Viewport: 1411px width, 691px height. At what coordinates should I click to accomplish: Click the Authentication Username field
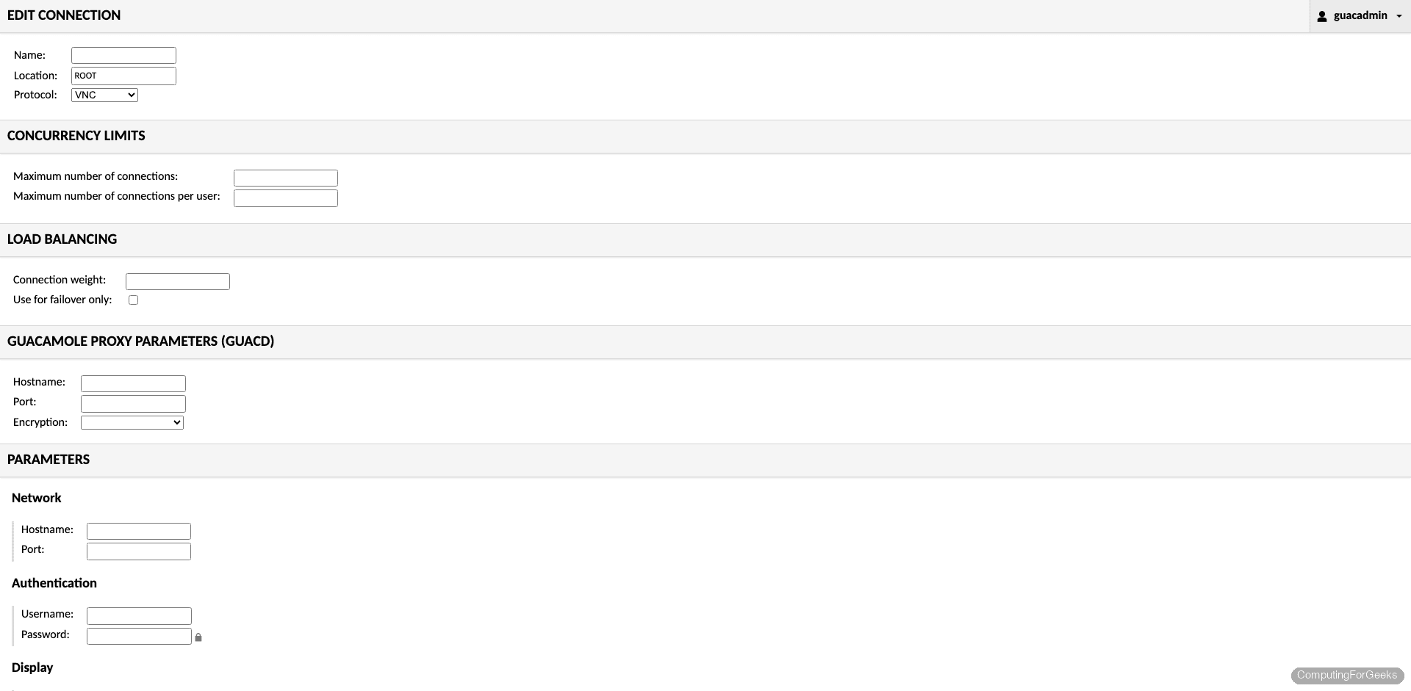coord(138,615)
